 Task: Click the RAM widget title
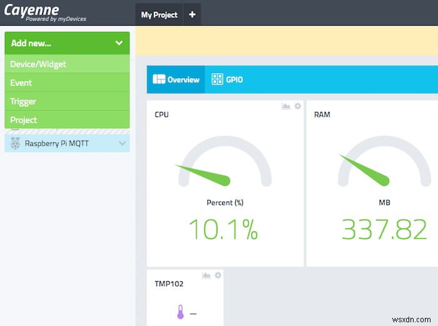coord(322,115)
